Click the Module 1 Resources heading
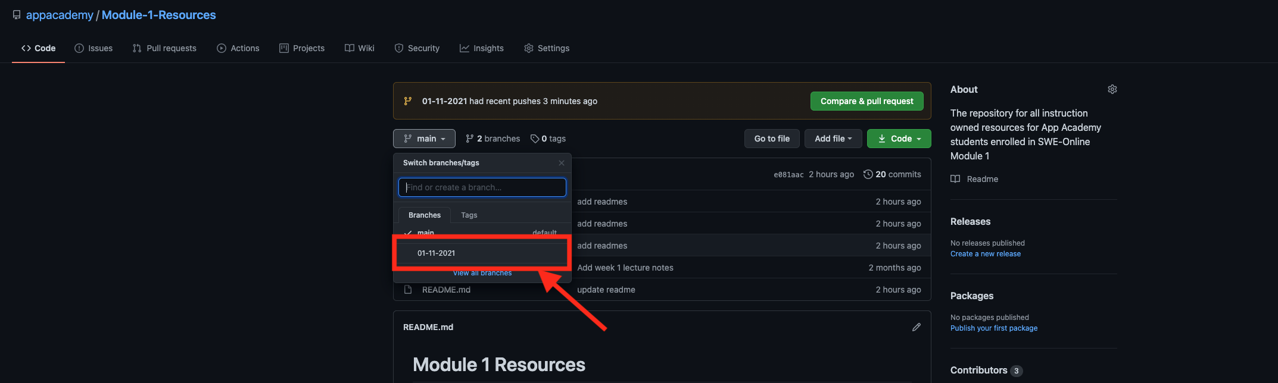Screen dimensions: 1278x383 click(499, 365)
